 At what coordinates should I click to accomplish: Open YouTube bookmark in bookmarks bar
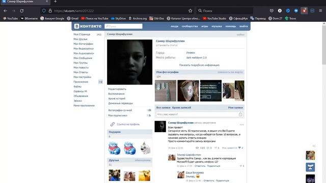10,18
